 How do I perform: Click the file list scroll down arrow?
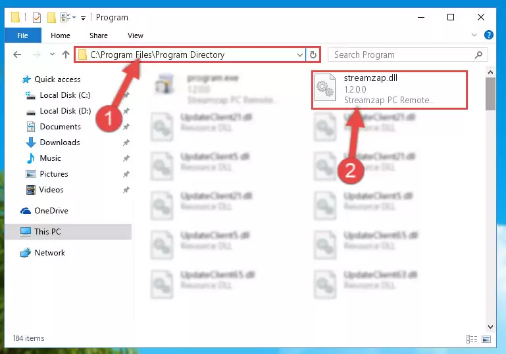[x=490, y=327]
